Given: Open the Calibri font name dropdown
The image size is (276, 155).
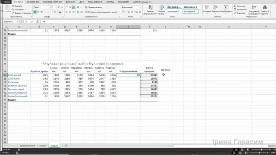Looking at the screenshot, I should 49,7.
